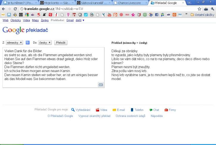Open the footer Videa link with clapperboard
Screen dimensions: 216x145
pyautogui.click(x=101, y=110)
